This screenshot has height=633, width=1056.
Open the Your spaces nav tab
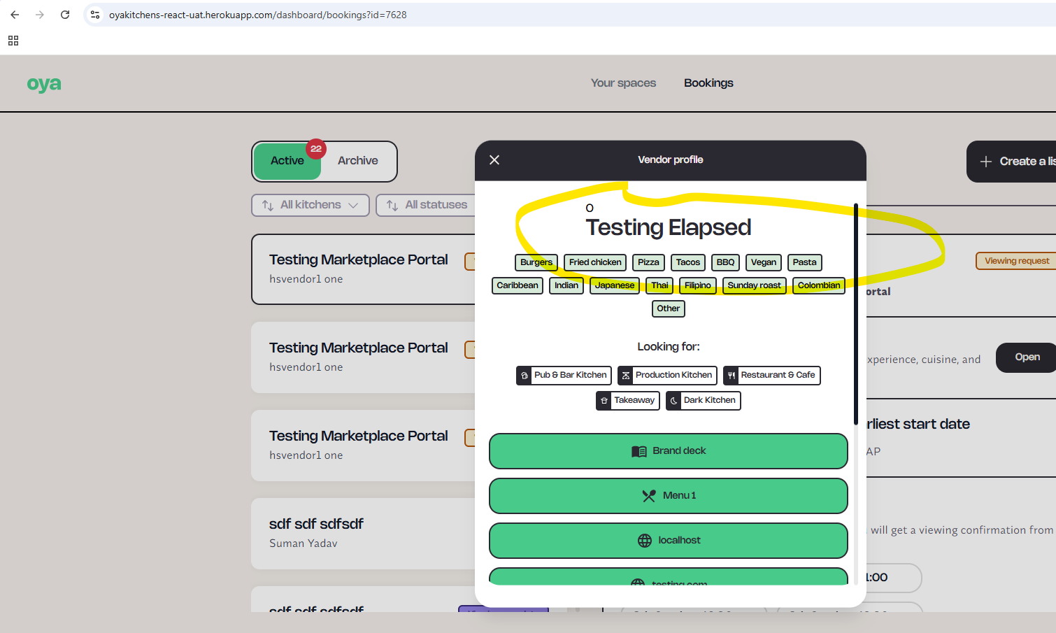click(x=623, y=83)
